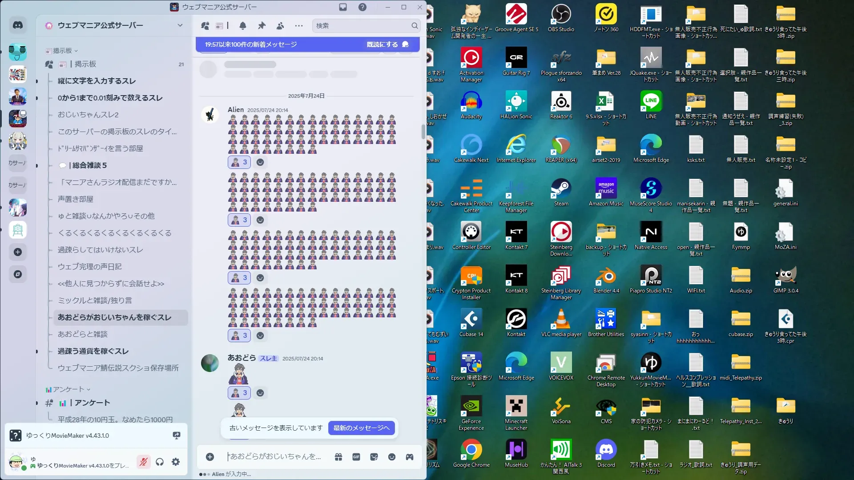Open user settings gear icon
The width and height of the screenshot is (854, 480).
pyautogui.click(x=176, y=462)
